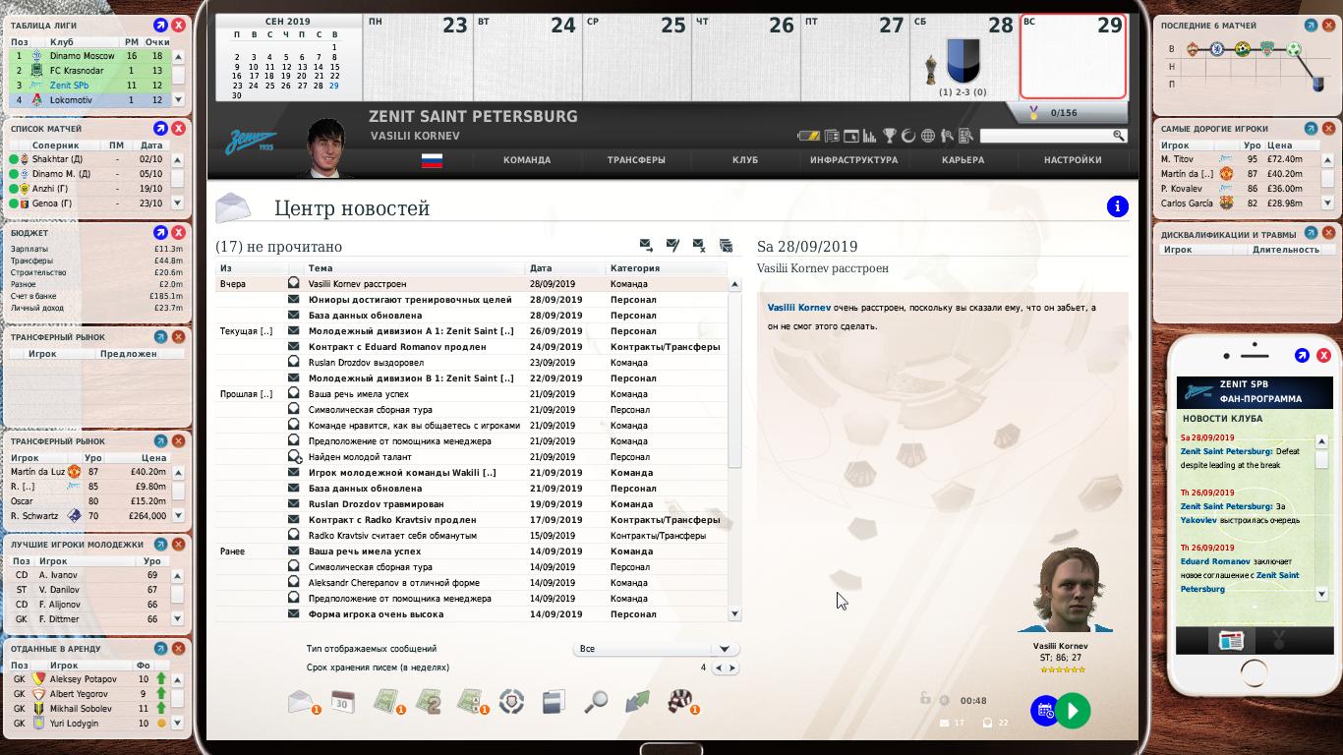Open КОМАНДА menu

click(x=527, y=160)
